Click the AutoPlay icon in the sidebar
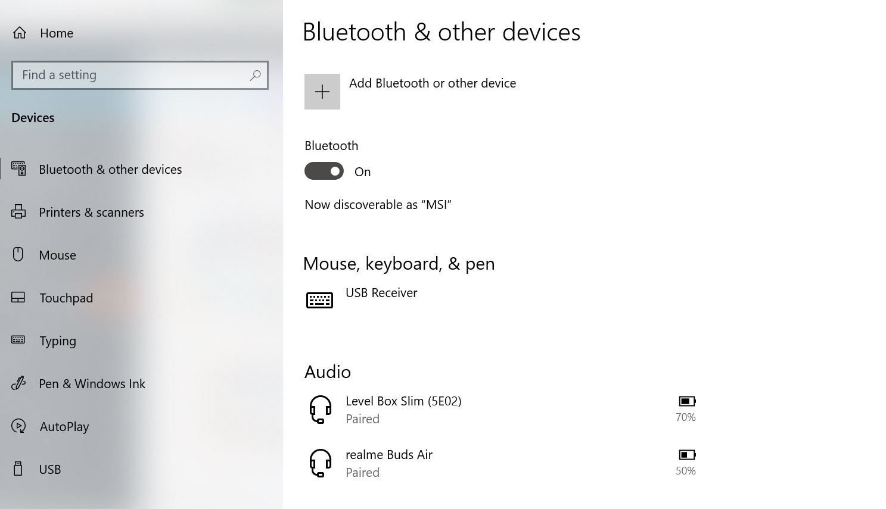Screen dimensions: 886x509 click(x=18, y=426)
